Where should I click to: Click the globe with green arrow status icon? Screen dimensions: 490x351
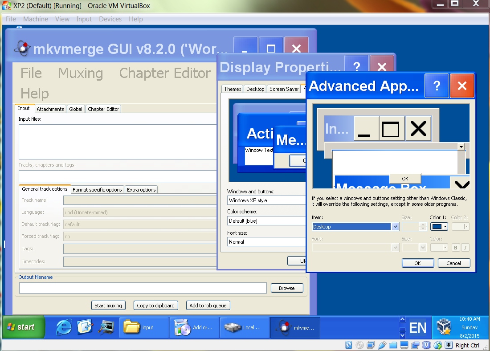[x=437, y=345]
